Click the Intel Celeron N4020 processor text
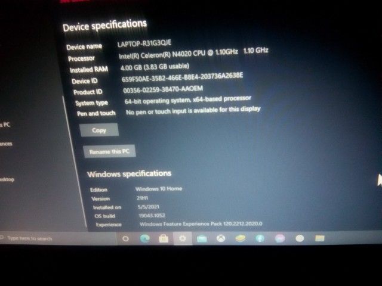The height and width of the screenshot is (286, 382). (x=193, y=53)
